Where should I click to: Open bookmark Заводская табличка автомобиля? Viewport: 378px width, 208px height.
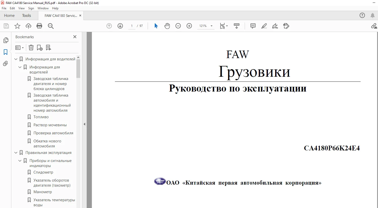tap(52, 103)
